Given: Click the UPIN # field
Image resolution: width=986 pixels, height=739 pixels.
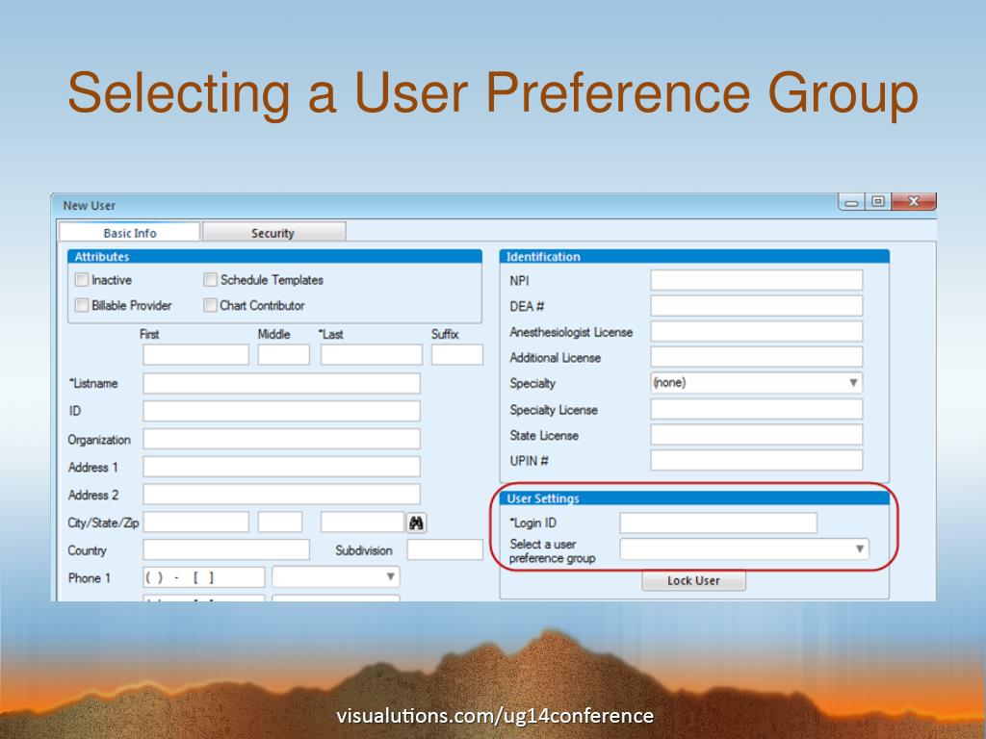Looking at the screenshot, I should [756, 460].
